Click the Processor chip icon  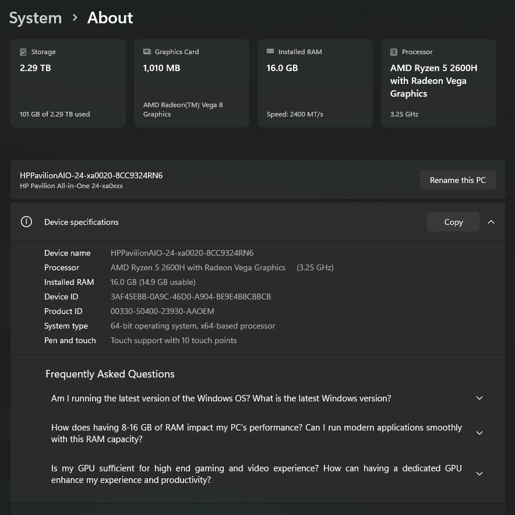pos(394,52)
